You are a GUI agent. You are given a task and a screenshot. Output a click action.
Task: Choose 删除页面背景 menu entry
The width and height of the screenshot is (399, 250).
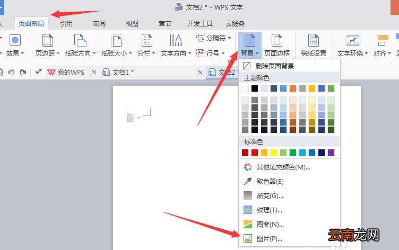point(289,66)
